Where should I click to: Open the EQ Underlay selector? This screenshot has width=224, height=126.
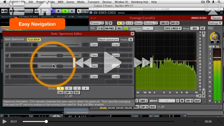[x=148, y=28]
